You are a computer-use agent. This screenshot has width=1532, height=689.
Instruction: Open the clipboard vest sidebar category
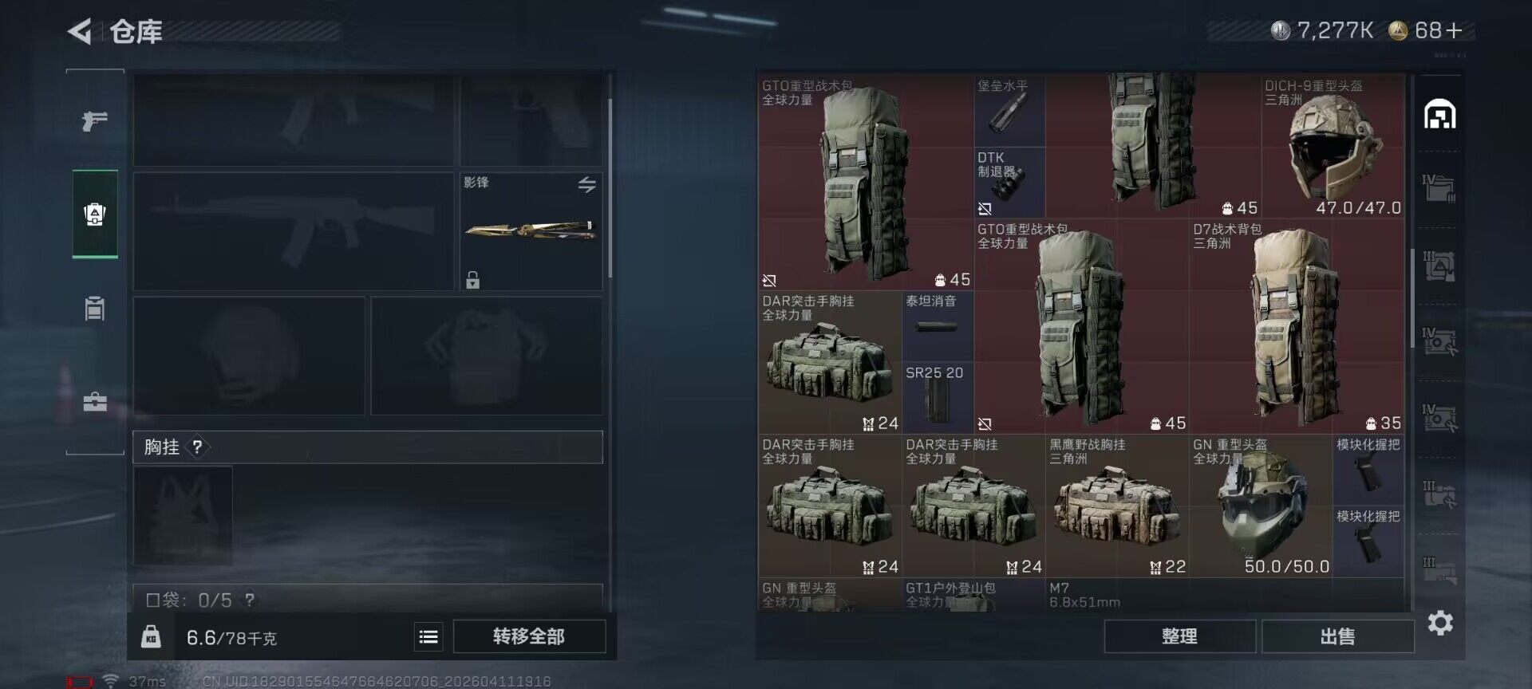pos(95,308)
